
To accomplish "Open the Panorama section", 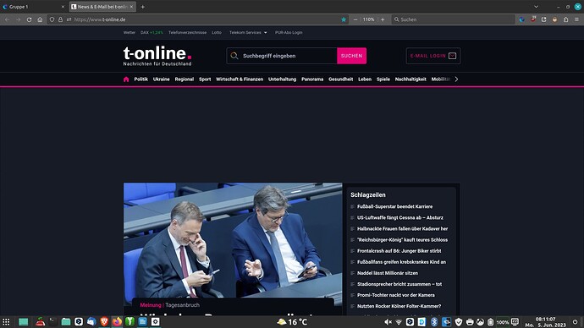I will [x=312, y=79].
